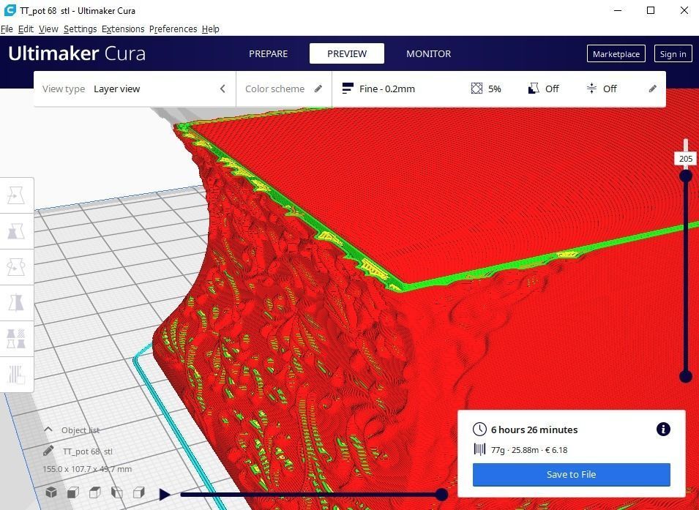
Task: Click the adhesion Off icon
Action: coord(591,89)
